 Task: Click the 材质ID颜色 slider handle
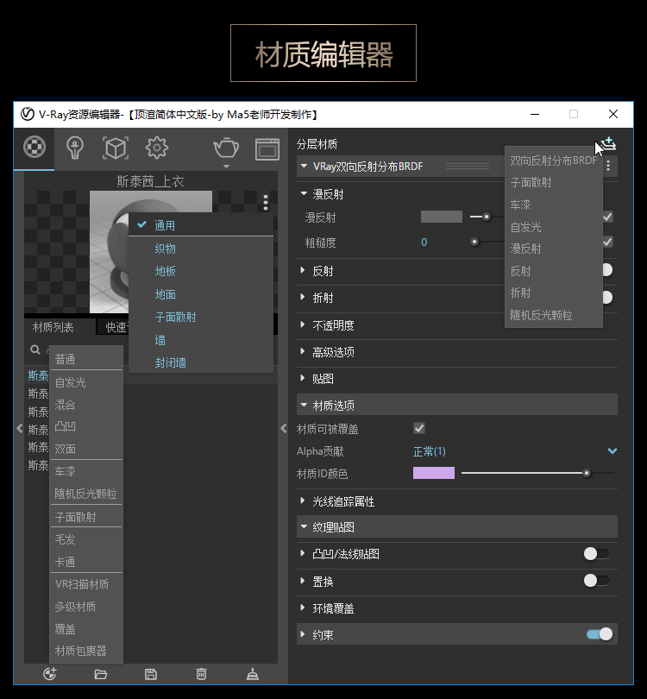pyautogui.click(x=587, y=473)
